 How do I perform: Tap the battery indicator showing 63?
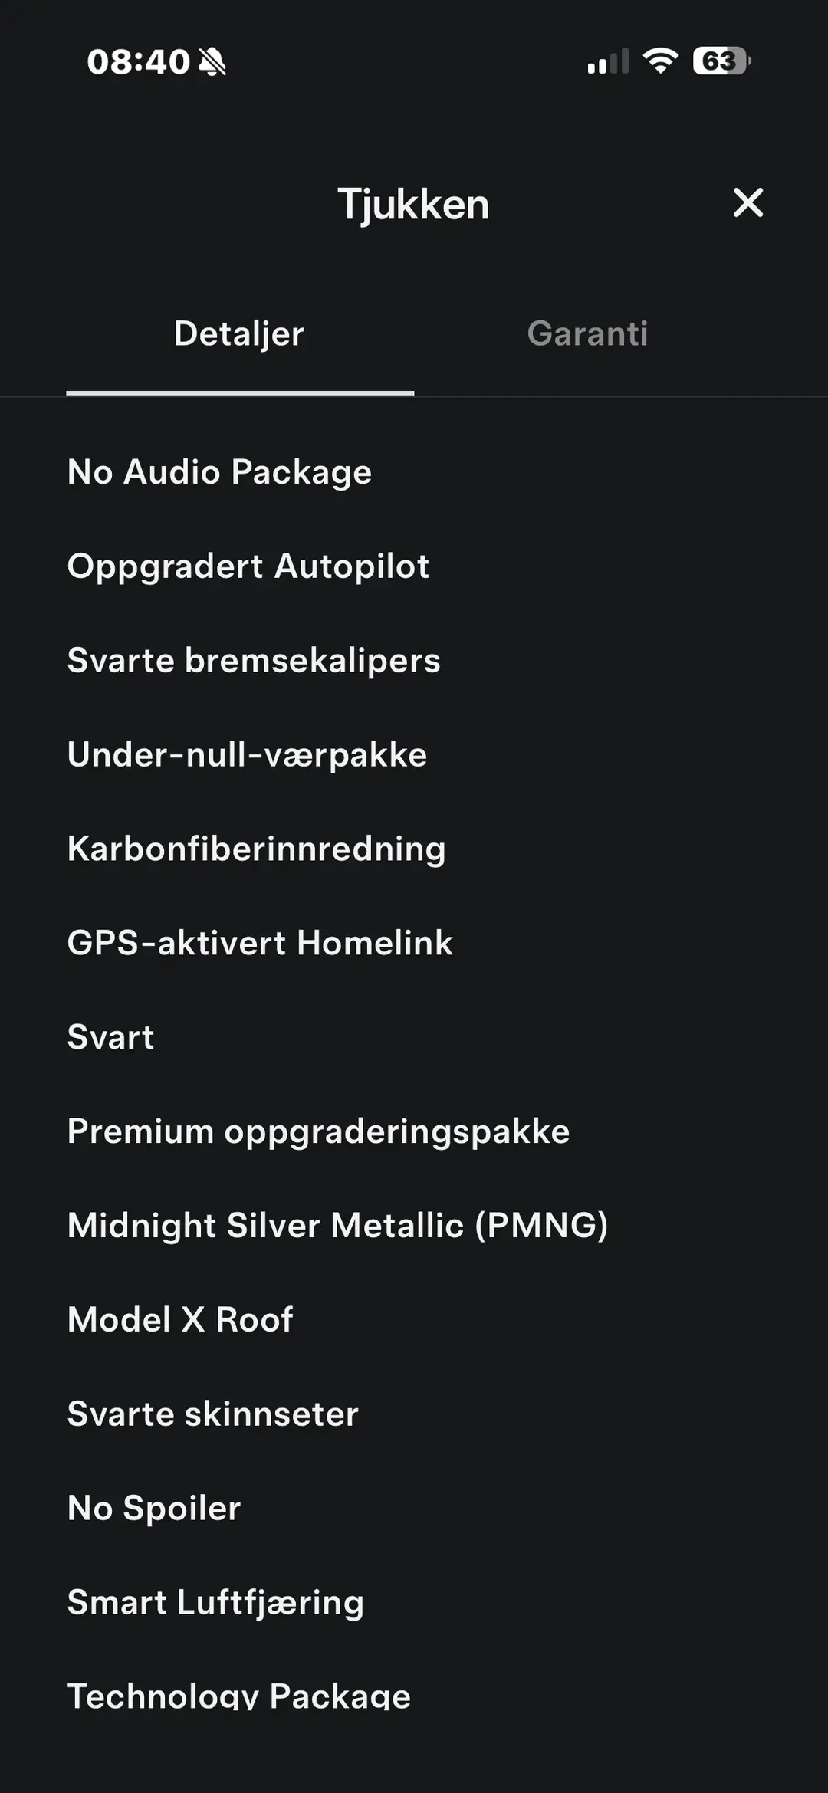721,61
